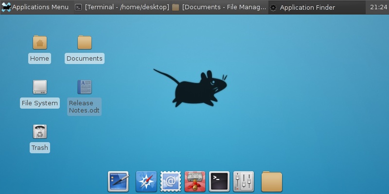Click the clock showing 21:24
This screenshot has width=389, height=194.
click(378, 7)
